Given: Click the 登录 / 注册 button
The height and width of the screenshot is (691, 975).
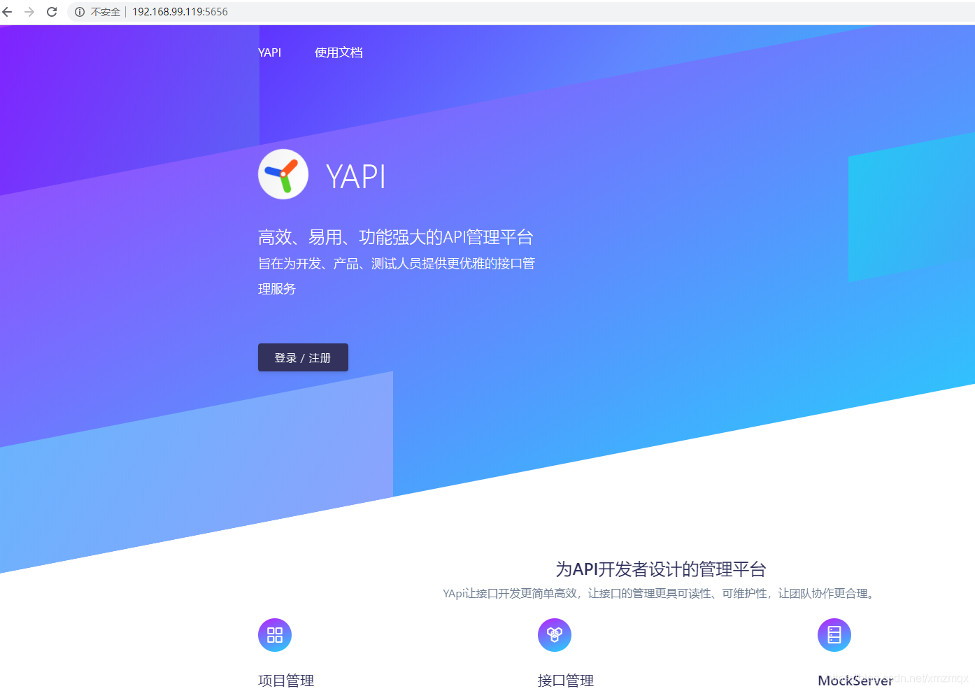Looking at the screenshot, I should [303, 357].
